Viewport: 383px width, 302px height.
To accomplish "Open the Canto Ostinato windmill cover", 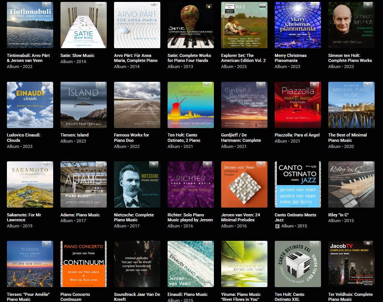I will 191,105.
